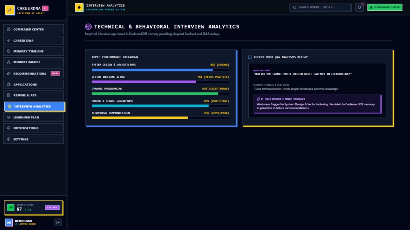
Task: Open the Learning Plan page
Action: point(33,117)
